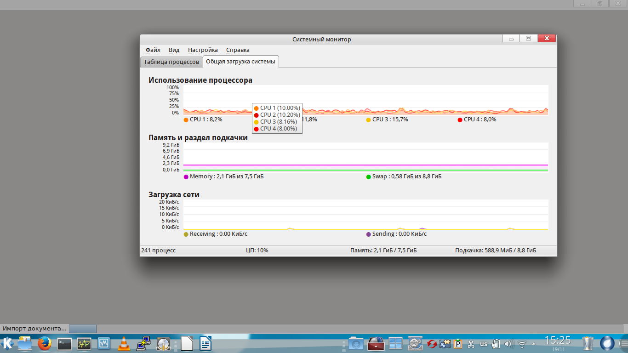Click the Memory magenta color dot
The height and width of the screenshot is (353, 628).
tap(186, 176)
